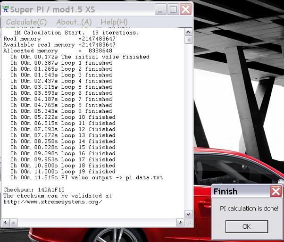284x242 pixels.
Task: Click the window resize grip corner
Action: point(189,223)
